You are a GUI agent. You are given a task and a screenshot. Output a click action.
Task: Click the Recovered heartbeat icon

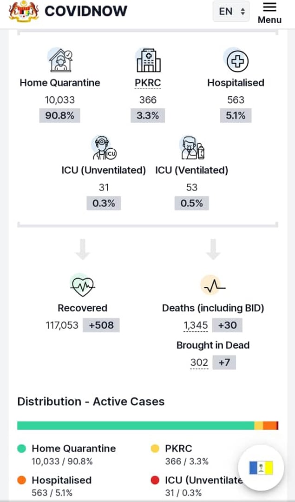(x=82, y=284)
